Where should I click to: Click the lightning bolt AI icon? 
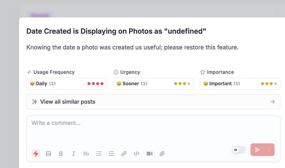click(36, 154)
